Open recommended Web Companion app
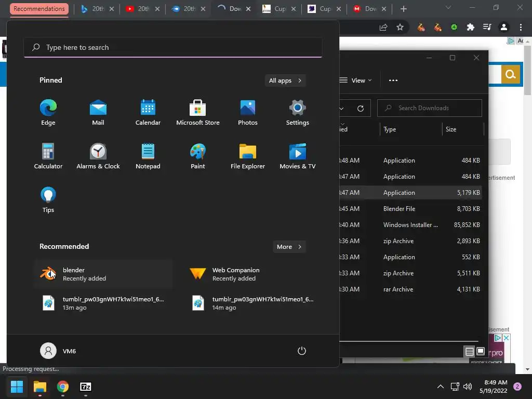The width and height of the screenshot is (532, 399). pyautogui.click(x=252, y=274)
